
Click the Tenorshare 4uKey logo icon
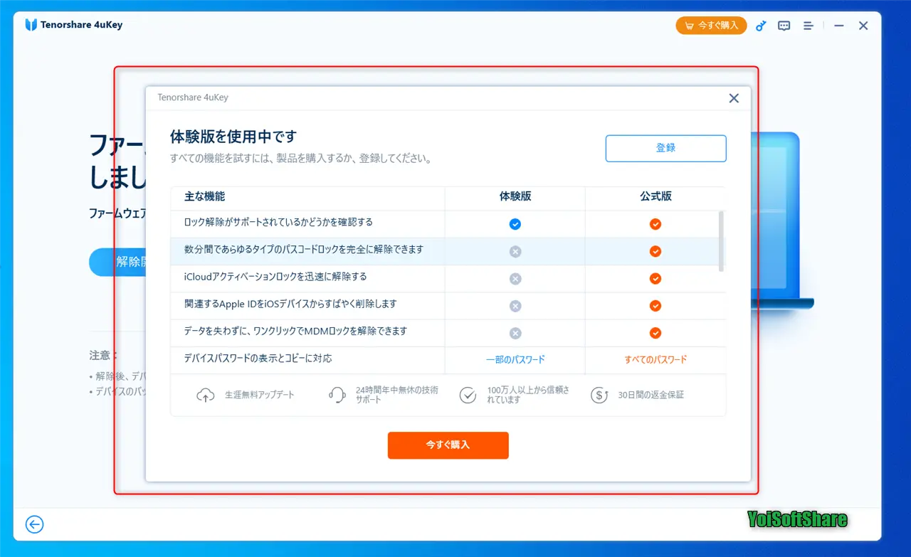click(x=31, y=25)
